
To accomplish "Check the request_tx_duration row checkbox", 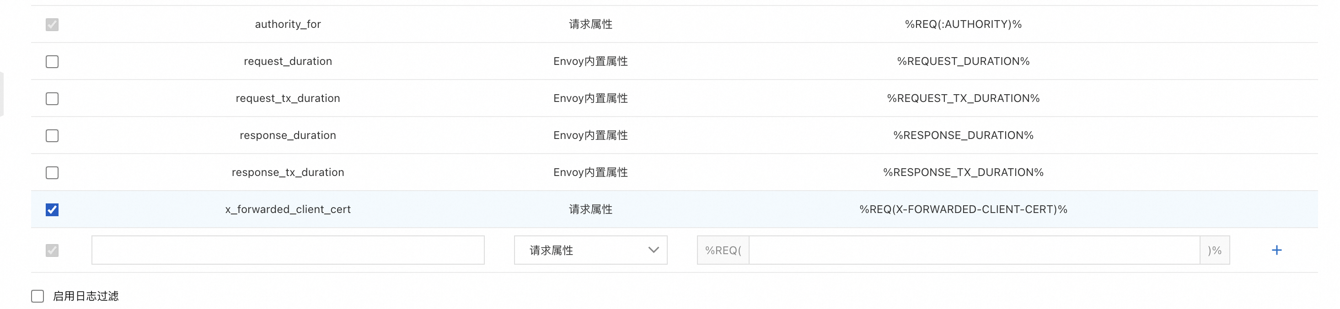I will point(52,98).
